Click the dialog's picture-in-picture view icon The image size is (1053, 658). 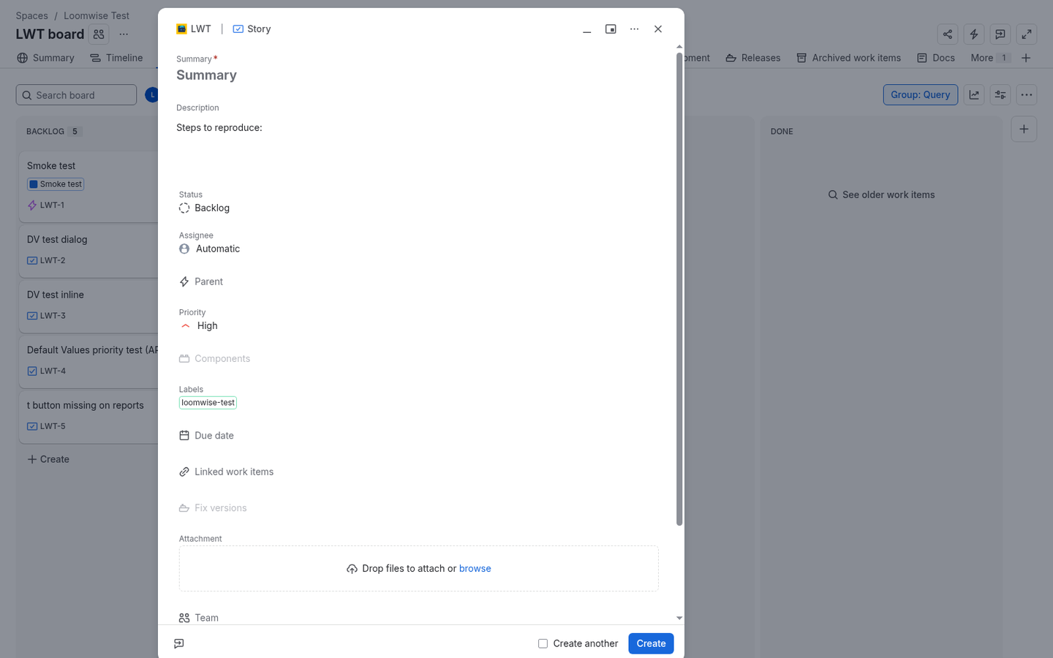(x=611, y=29)
